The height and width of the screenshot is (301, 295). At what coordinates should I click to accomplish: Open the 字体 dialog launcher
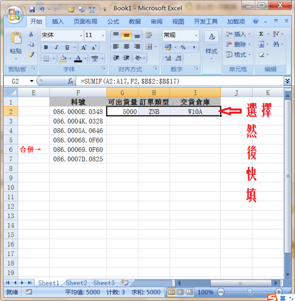[103, 68]
